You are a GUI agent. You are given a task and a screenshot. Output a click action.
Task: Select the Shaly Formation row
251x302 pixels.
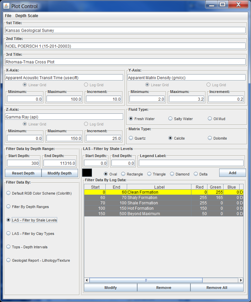tap(164, 197)
